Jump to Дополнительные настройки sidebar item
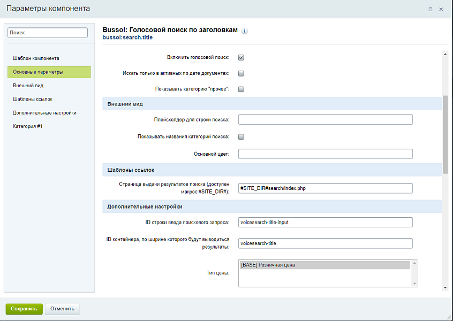453x321 pixels. tap(44, 113)
